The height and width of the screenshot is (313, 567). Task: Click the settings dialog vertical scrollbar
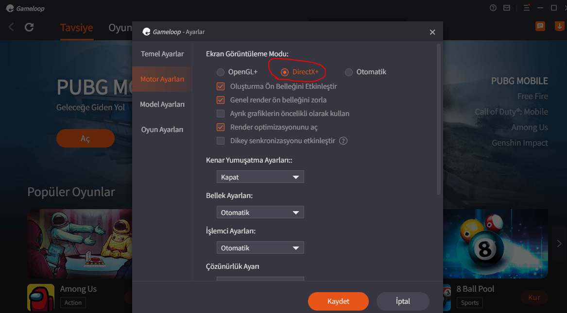click(439, 119)
